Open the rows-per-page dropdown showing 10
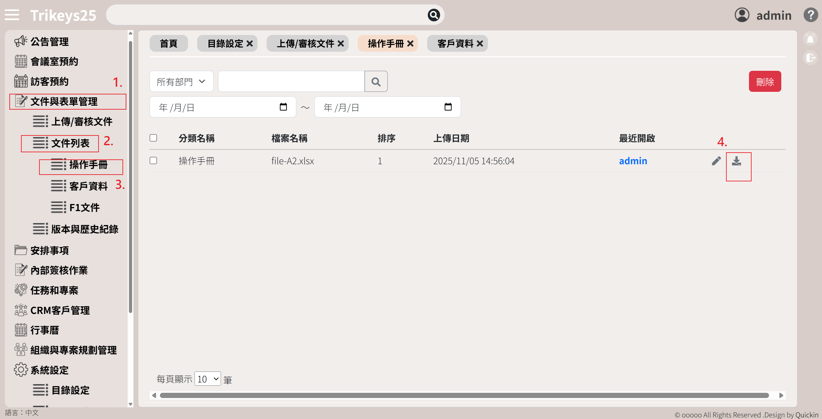 208,379
